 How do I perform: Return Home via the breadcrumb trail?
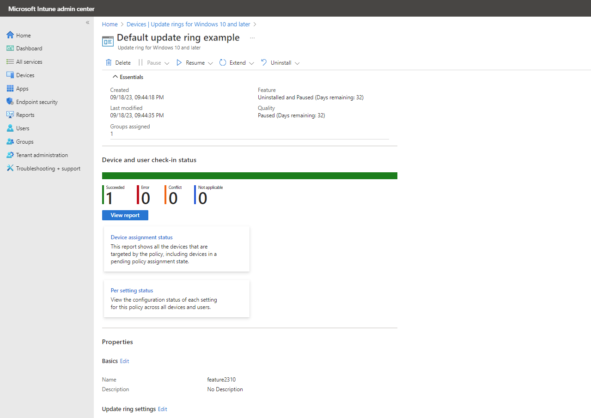click(x=110, y=24)
